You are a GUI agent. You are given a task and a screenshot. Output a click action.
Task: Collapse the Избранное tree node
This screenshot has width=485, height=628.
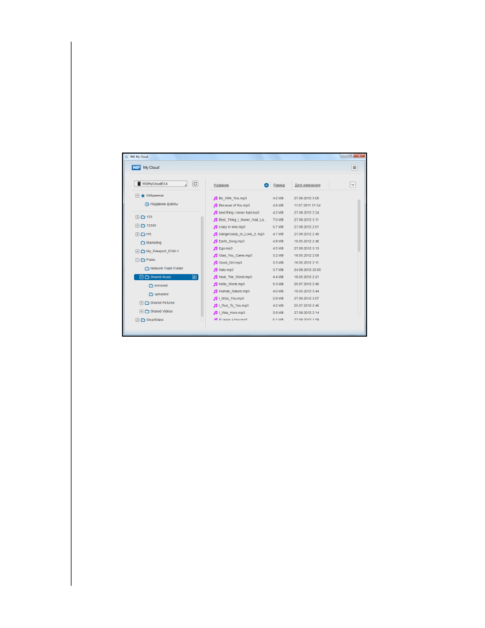(x=137, y=195)
